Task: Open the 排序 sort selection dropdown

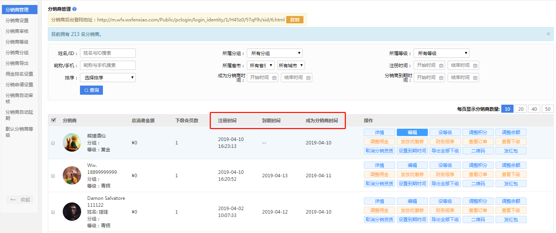Action: [108, 78]
